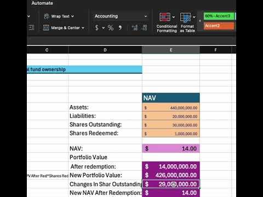Expand the Conditional Formatting dropdown arrow
The height and width of the screenshot is (197, 263).
[x=174, y=17]
